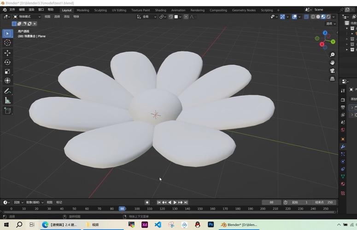Screen dimensions: 357x230
Task: Toggle snapping magnet in viewport header
Action: tap(170, 17)
